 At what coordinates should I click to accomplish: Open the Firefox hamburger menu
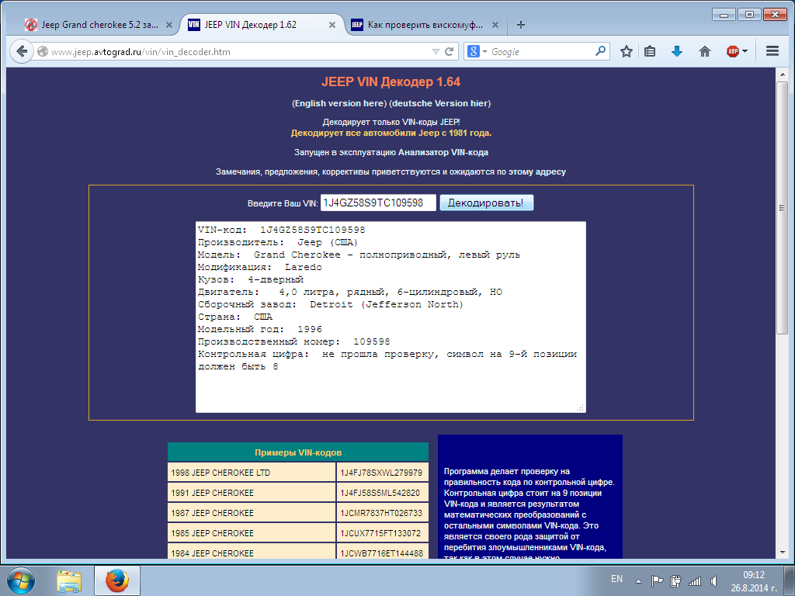pos(772,51)
